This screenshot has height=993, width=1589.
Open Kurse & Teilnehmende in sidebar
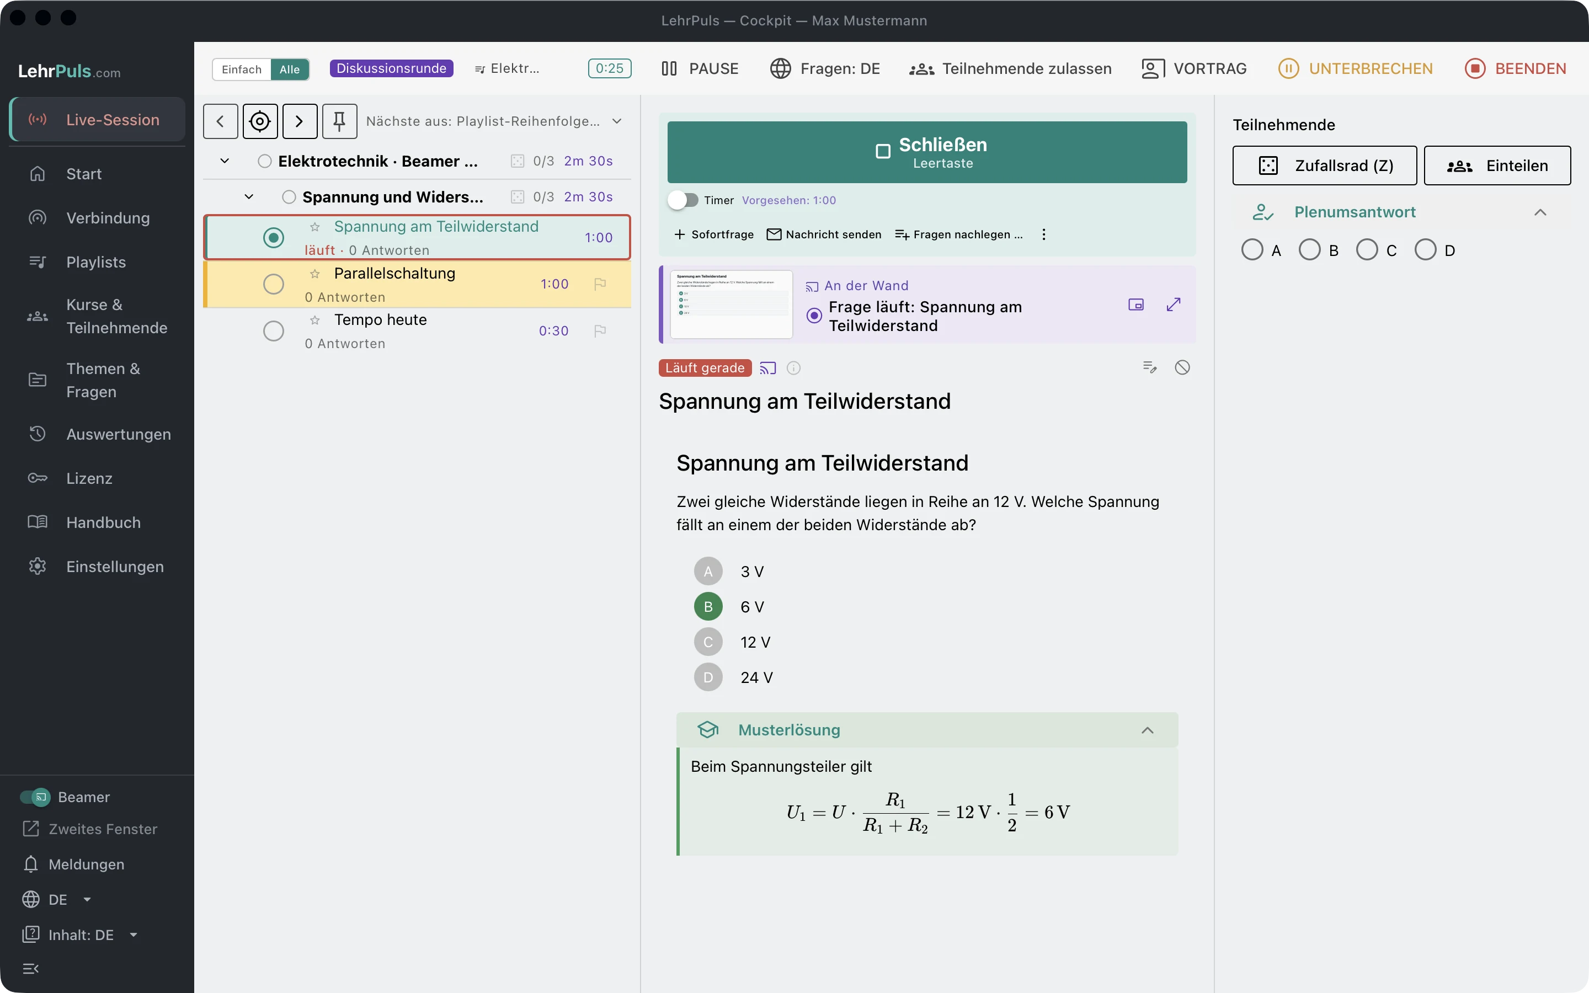click(97, 316)
